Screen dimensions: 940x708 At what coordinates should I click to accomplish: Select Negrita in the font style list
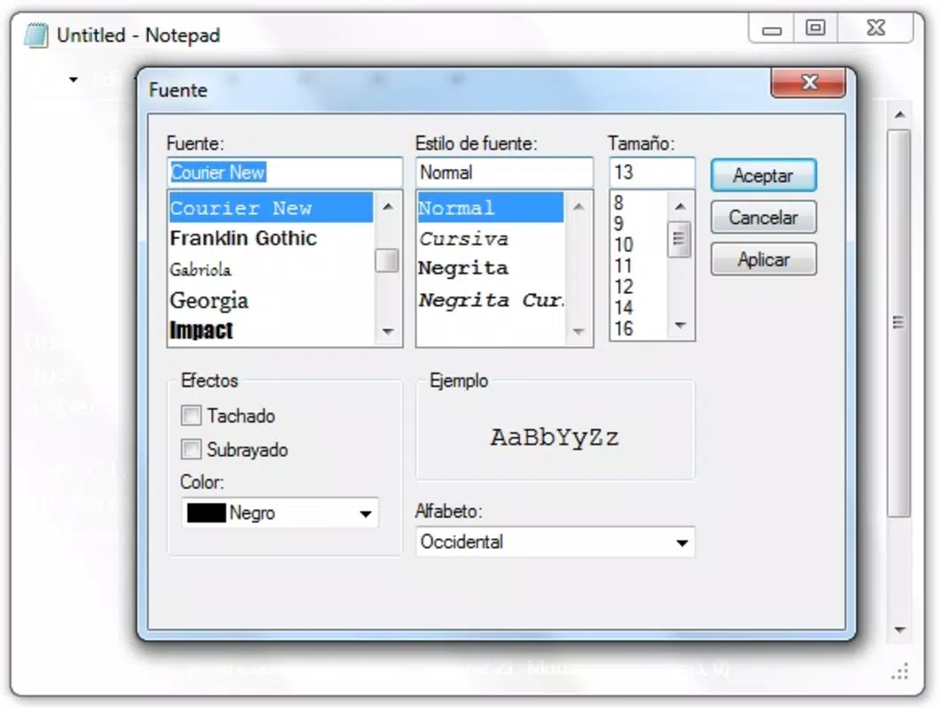click(x=491, y=268)
